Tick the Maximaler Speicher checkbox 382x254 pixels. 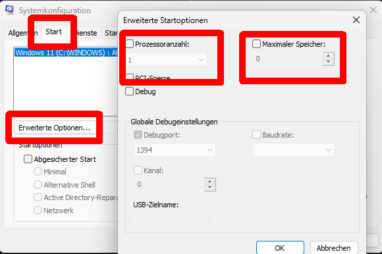[x=256, y=44]
